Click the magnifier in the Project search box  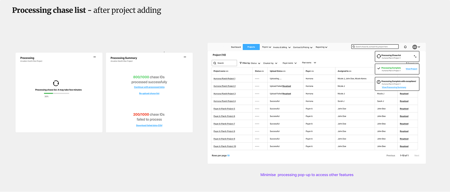[x=215, y=63]
